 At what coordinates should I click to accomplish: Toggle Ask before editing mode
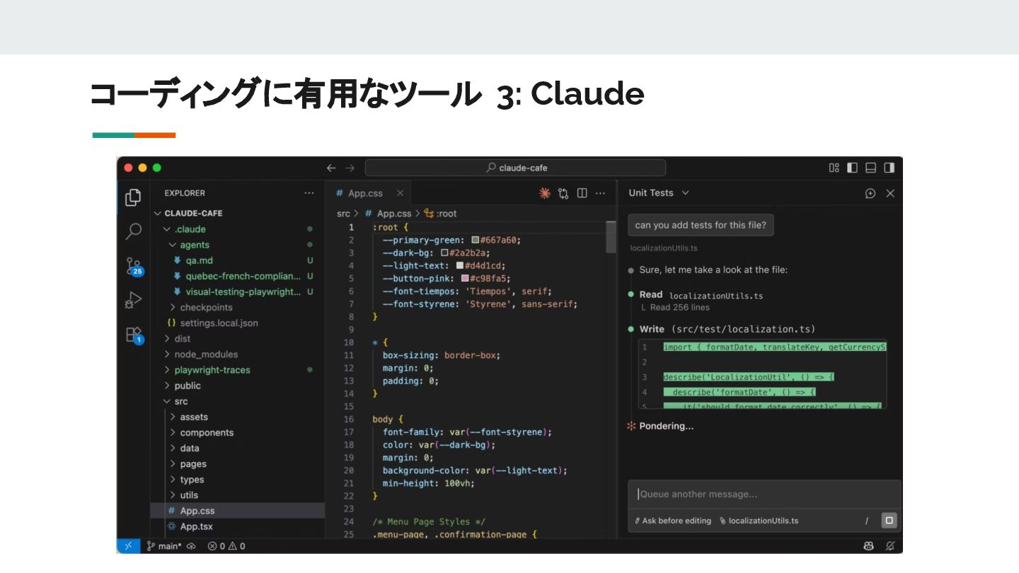click(x=673, y=521)
